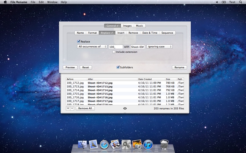
Task: Sort by the Path column header
Action: point(180,79)
